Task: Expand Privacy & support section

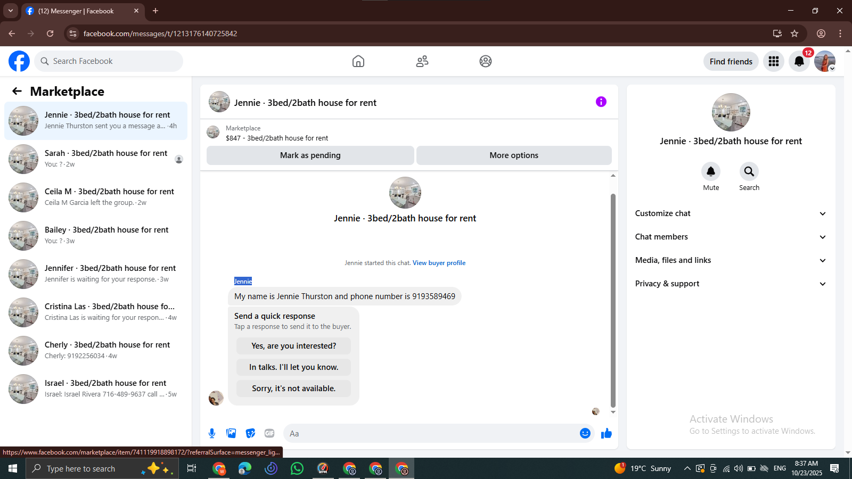Action: click(x=731, y=284)
